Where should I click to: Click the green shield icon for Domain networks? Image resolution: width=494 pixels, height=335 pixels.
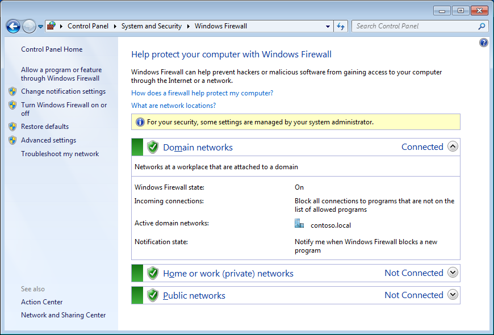click(152, 147)
